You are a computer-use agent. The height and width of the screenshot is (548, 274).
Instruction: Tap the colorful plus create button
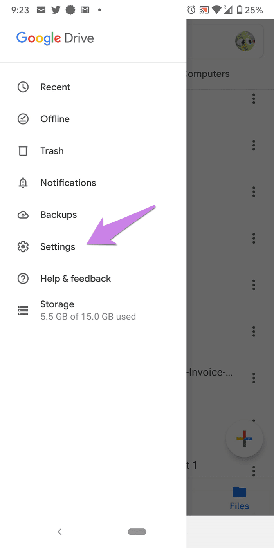click(x=244, y=439)
